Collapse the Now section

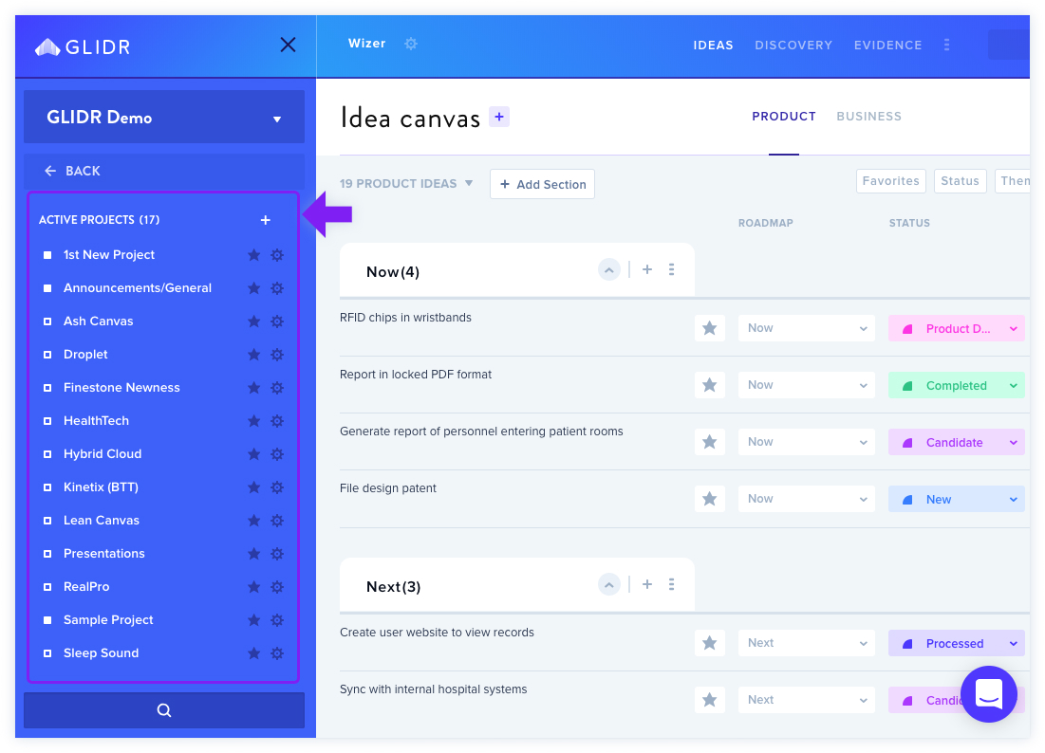click(x=609, y=269)
